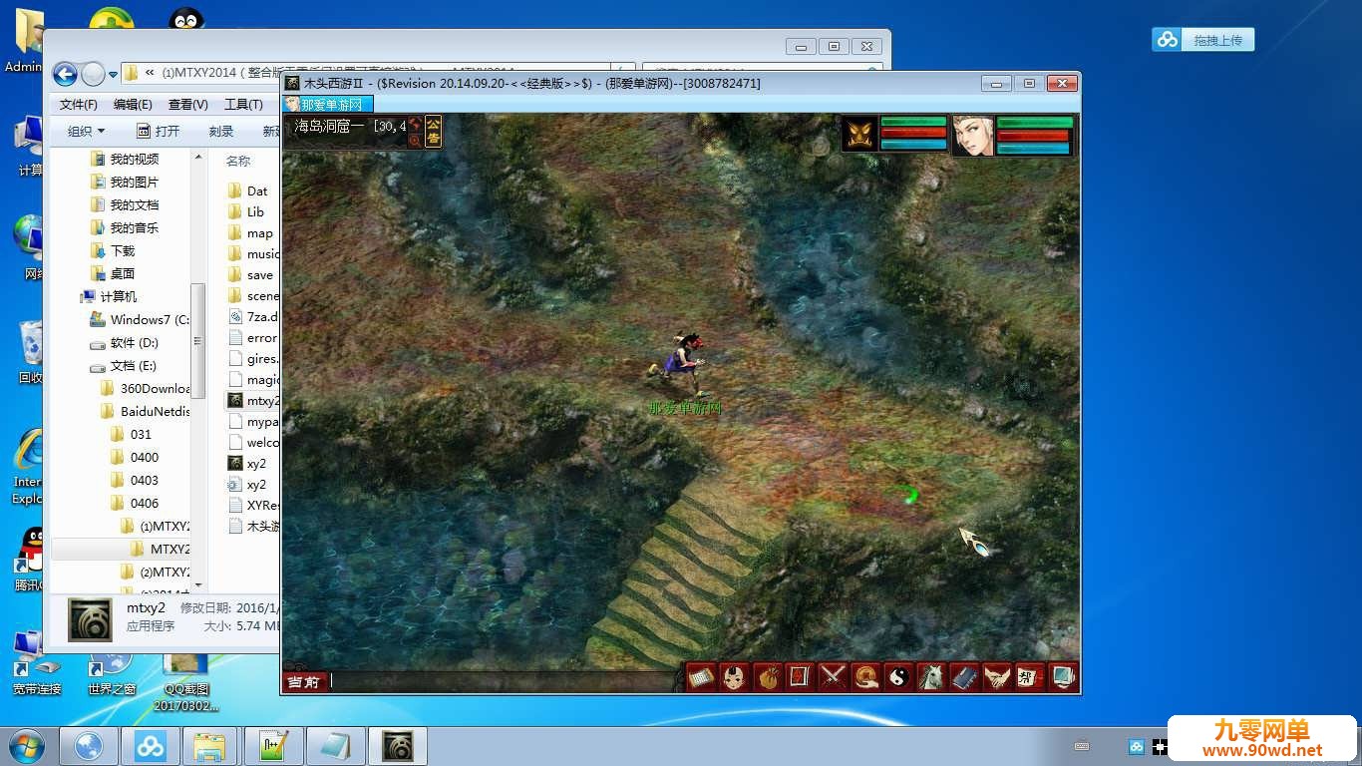Open the scroll/notes icon in game toolbar
This screenshot has width=1362, height=766.
click(702, 677)
